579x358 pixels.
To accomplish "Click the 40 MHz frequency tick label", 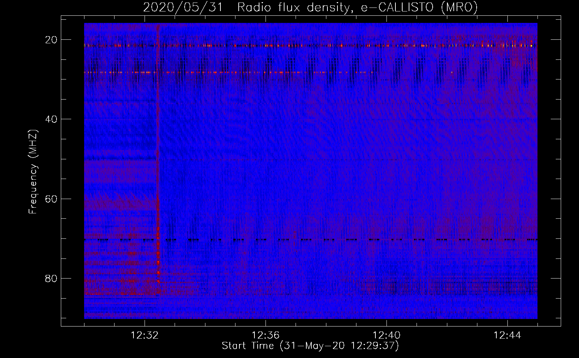I will click(x=51, y=119).
